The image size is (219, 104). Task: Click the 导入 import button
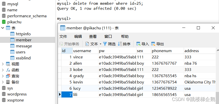click(143, 44)
